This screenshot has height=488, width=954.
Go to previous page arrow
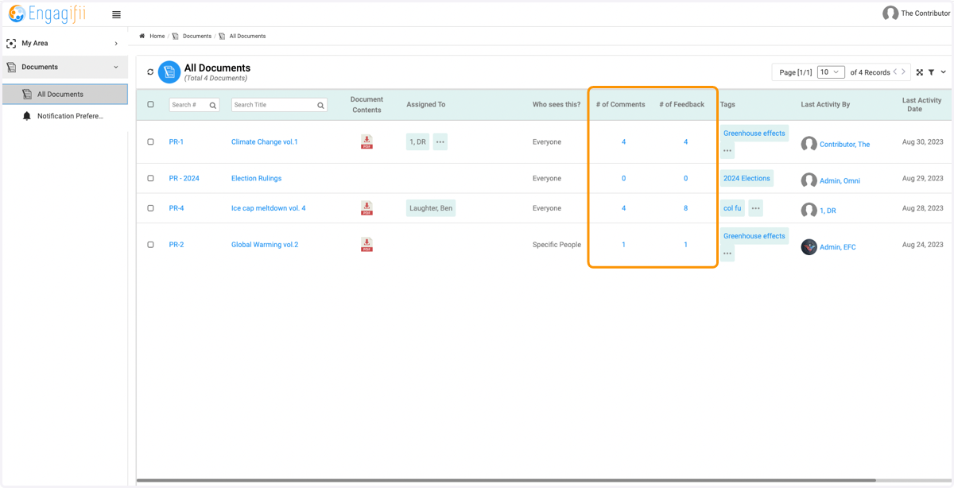click(895, 72)
